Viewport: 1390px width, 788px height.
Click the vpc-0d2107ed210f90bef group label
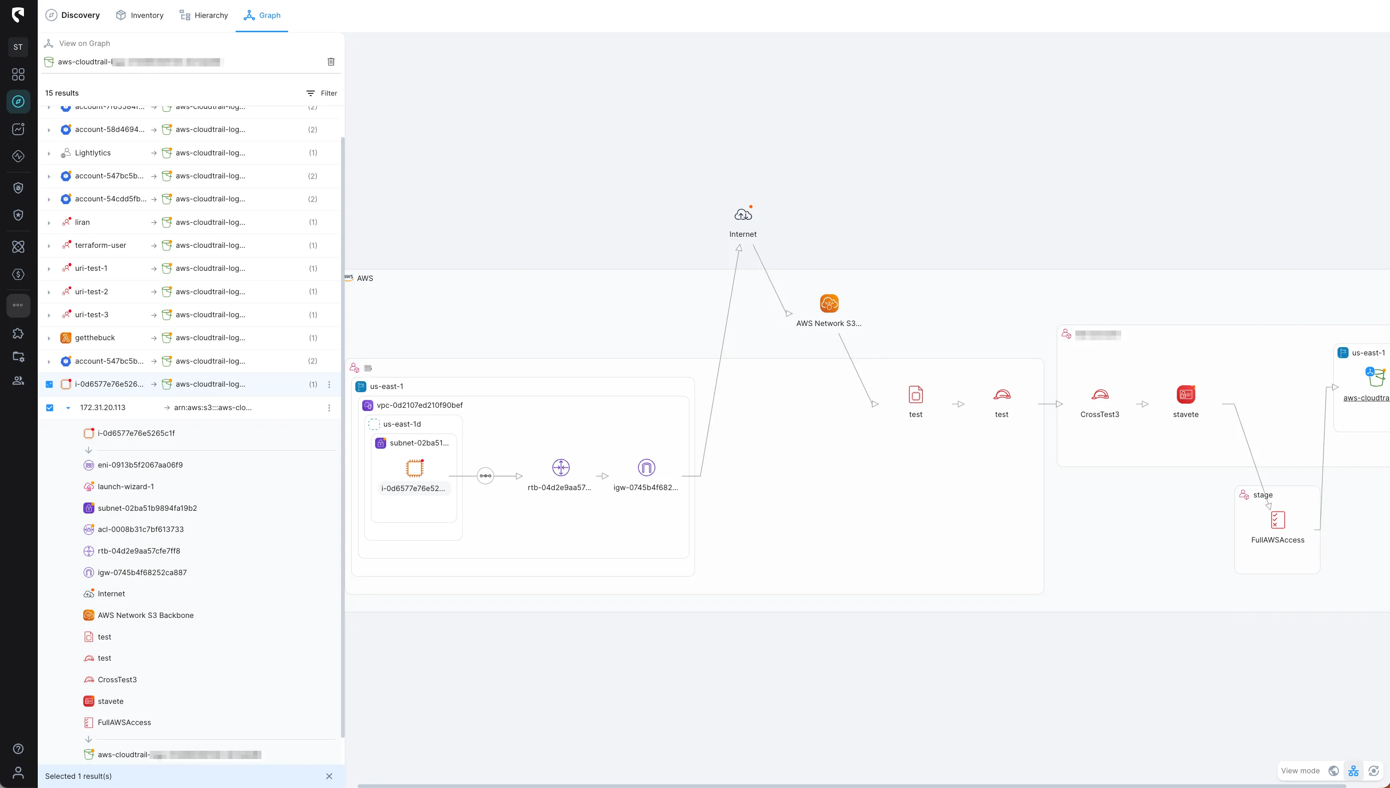[419, 405]
